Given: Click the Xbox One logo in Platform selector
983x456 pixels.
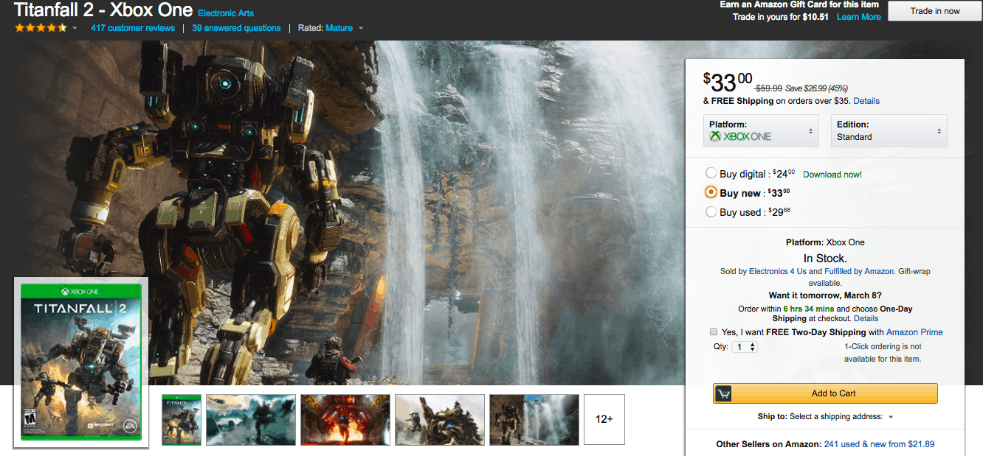Looking at the screenshot, I should pyautogui.click(x=740, y=136).
